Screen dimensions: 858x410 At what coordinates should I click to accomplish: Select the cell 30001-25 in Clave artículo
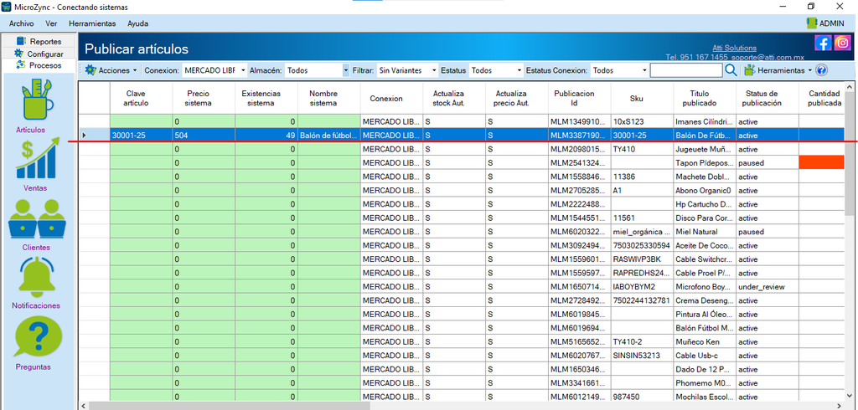[x=141, y=135]
